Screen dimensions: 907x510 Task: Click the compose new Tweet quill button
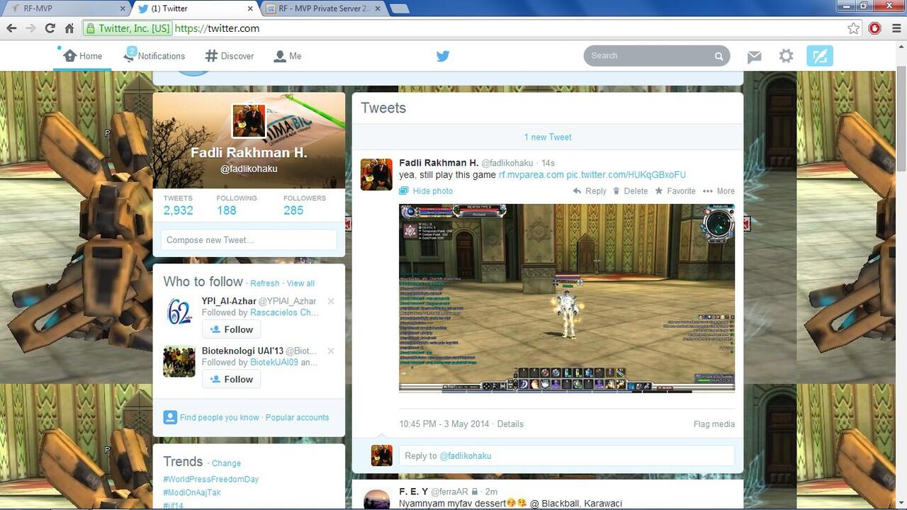(x=820, y=56)
